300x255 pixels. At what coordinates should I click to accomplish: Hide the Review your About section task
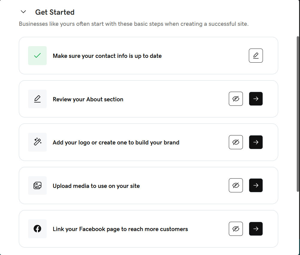pos(236,99)
